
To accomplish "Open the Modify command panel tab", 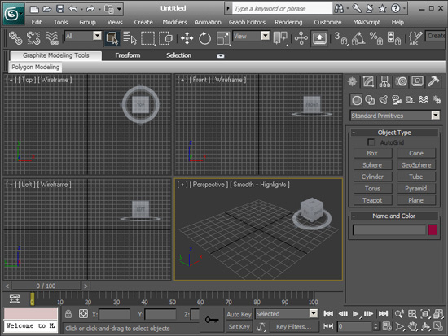I will (x=368, y=81).
